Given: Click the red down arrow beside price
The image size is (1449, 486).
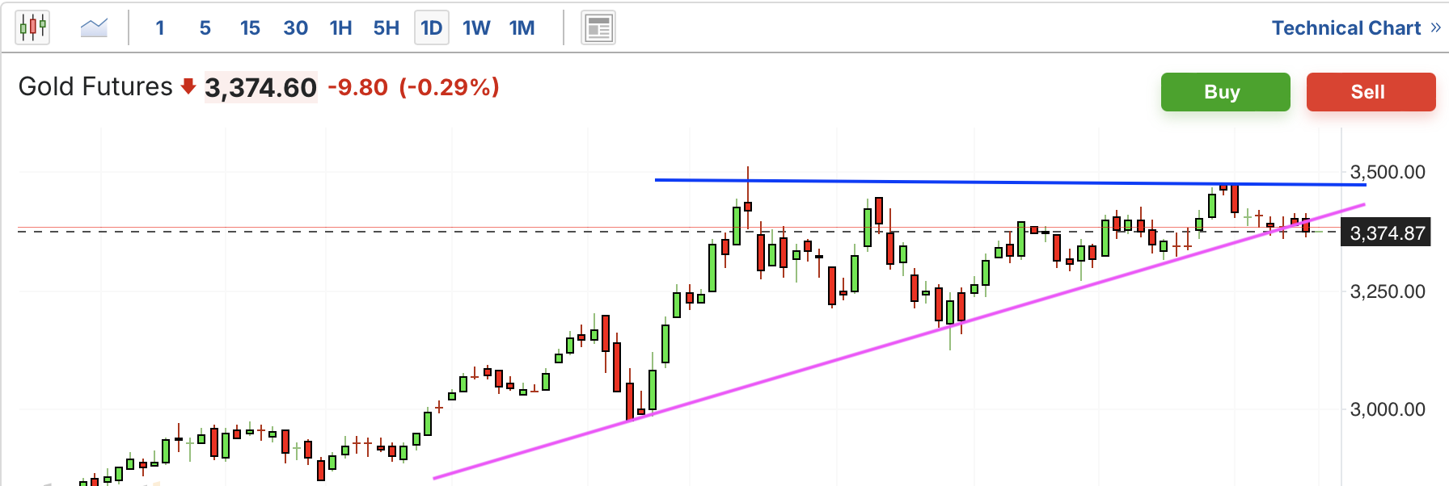Looking at the screenshot, I should [x=188, y=86].
